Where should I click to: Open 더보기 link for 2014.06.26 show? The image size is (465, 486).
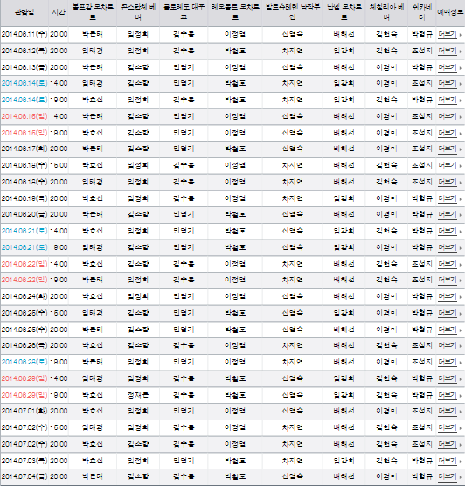(x=448, y=345)
